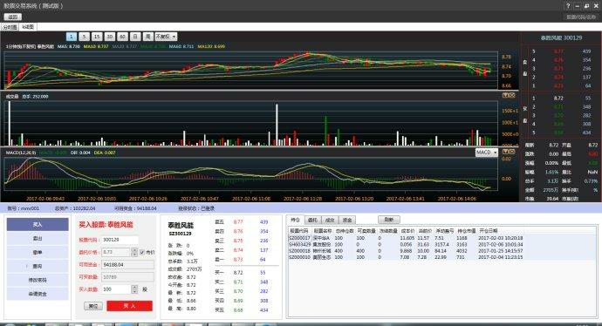Increase the buy price with stepper arrow
This screenshot has height=326, width=602.
click(134, 250)
